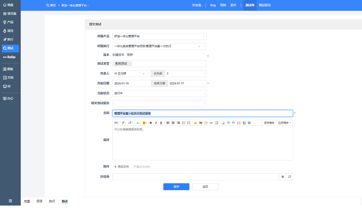The image size is (362, 208).
Task: Toggle bold formatting in the editor
Action: coord(151,123)
